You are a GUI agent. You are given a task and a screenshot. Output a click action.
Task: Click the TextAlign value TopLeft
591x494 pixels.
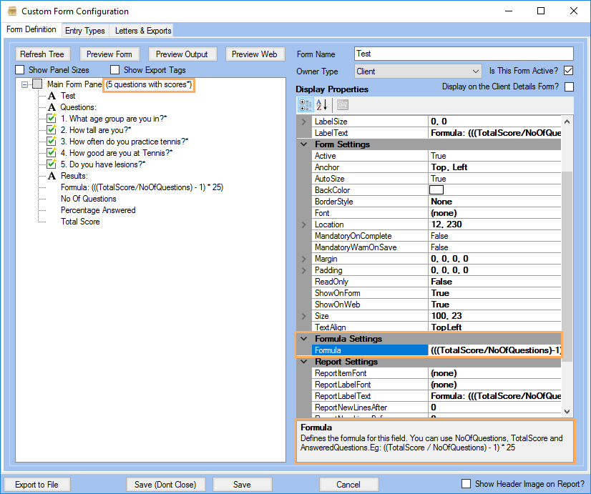495,327
